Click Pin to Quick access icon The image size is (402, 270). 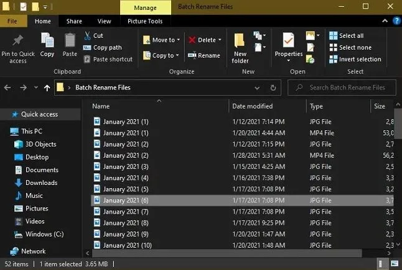coord(17,40)
